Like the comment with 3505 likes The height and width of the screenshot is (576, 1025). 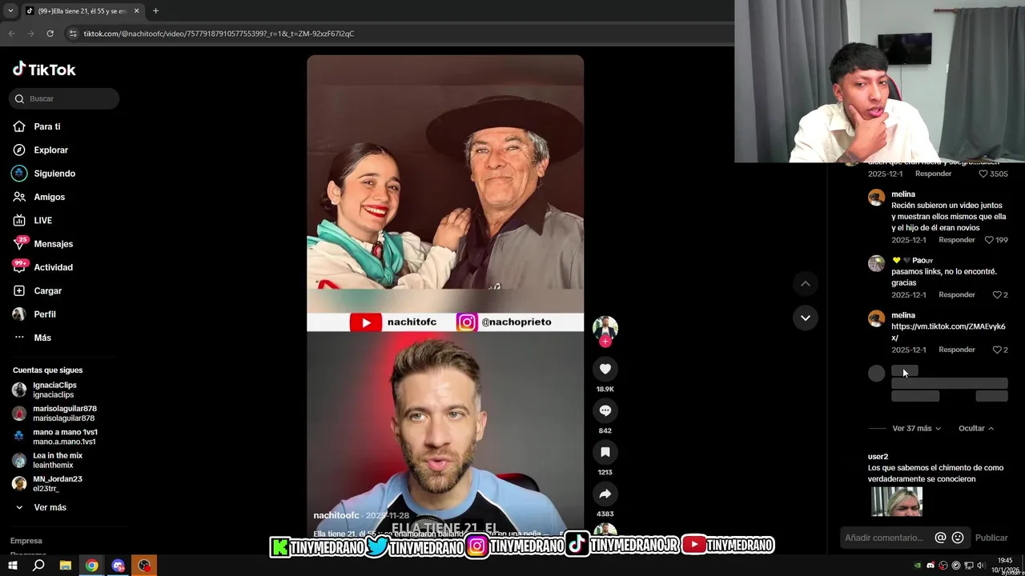tap(983, 174)
